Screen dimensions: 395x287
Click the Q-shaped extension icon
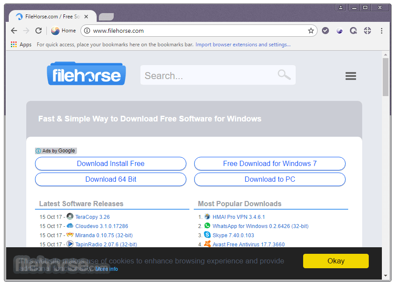(x=353, y=31)
